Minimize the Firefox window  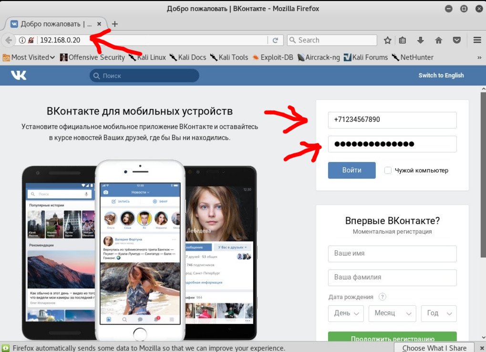448,9
